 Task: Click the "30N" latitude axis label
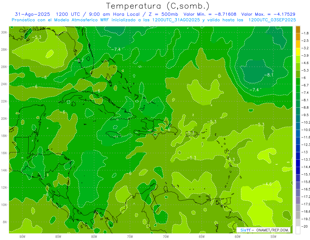point(4,32)
